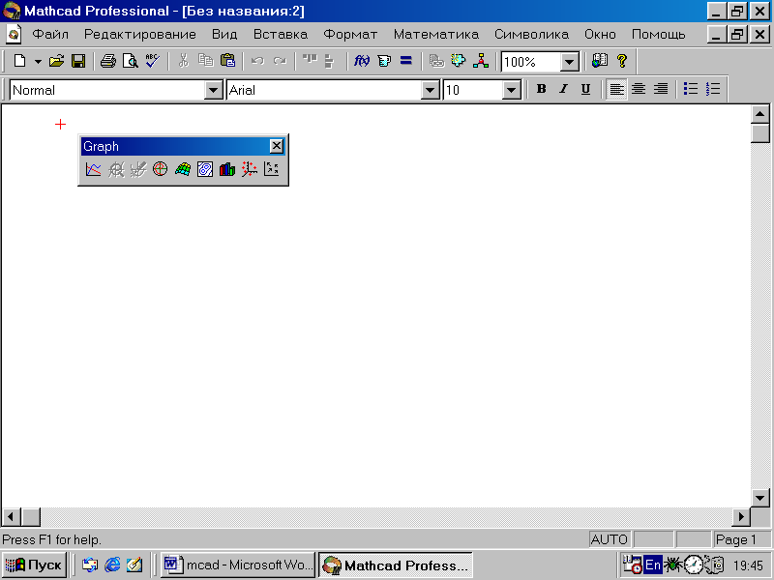
Task: Insert 3D Bar Chart from Graph palette
Action: click(x=227, y=170)
